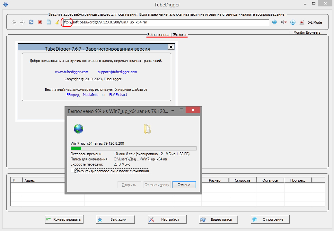Go forward with the right arrow icon
This screenshot has width=334, height=231.
[x=22, y=22]
